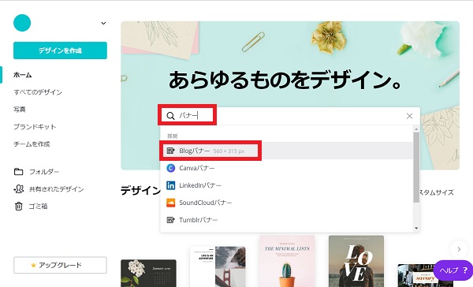Click アップグレード button
Screen dimensions: 473x287
tap(60, 265)
